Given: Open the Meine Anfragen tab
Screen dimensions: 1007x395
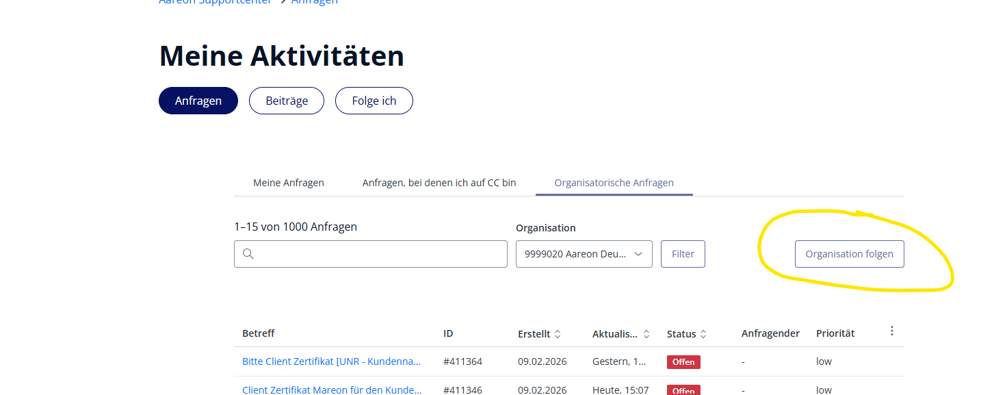Looking at the screenshot, I should (289, 183).
